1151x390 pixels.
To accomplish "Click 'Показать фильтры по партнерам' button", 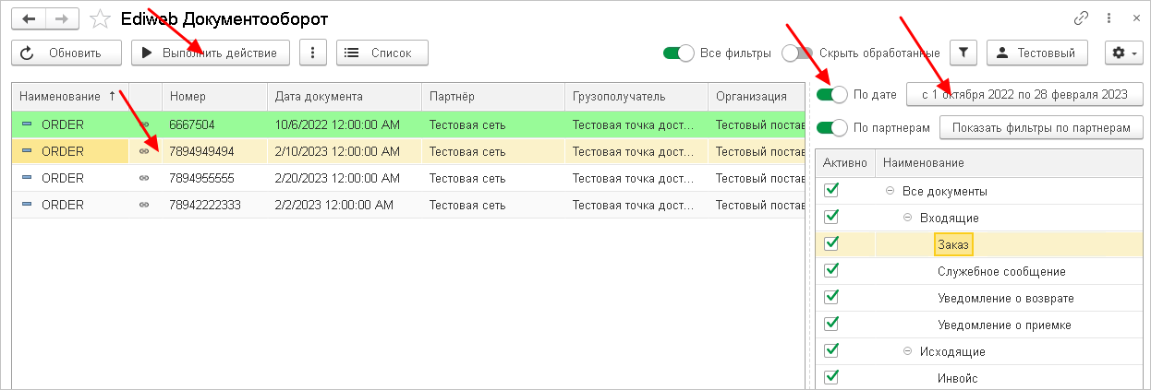I will [1041, 128].
